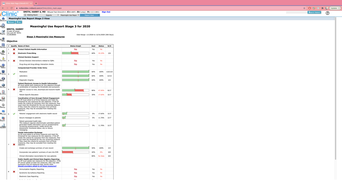This screenshot has width=342, height=192.
Task: Open the Waiting room sidebar icon
Action: [x=3, y=26]
